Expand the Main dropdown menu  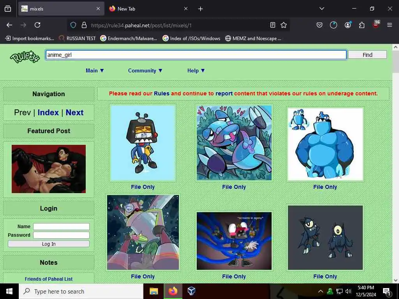pyautogui.click(x=95, y=71)
